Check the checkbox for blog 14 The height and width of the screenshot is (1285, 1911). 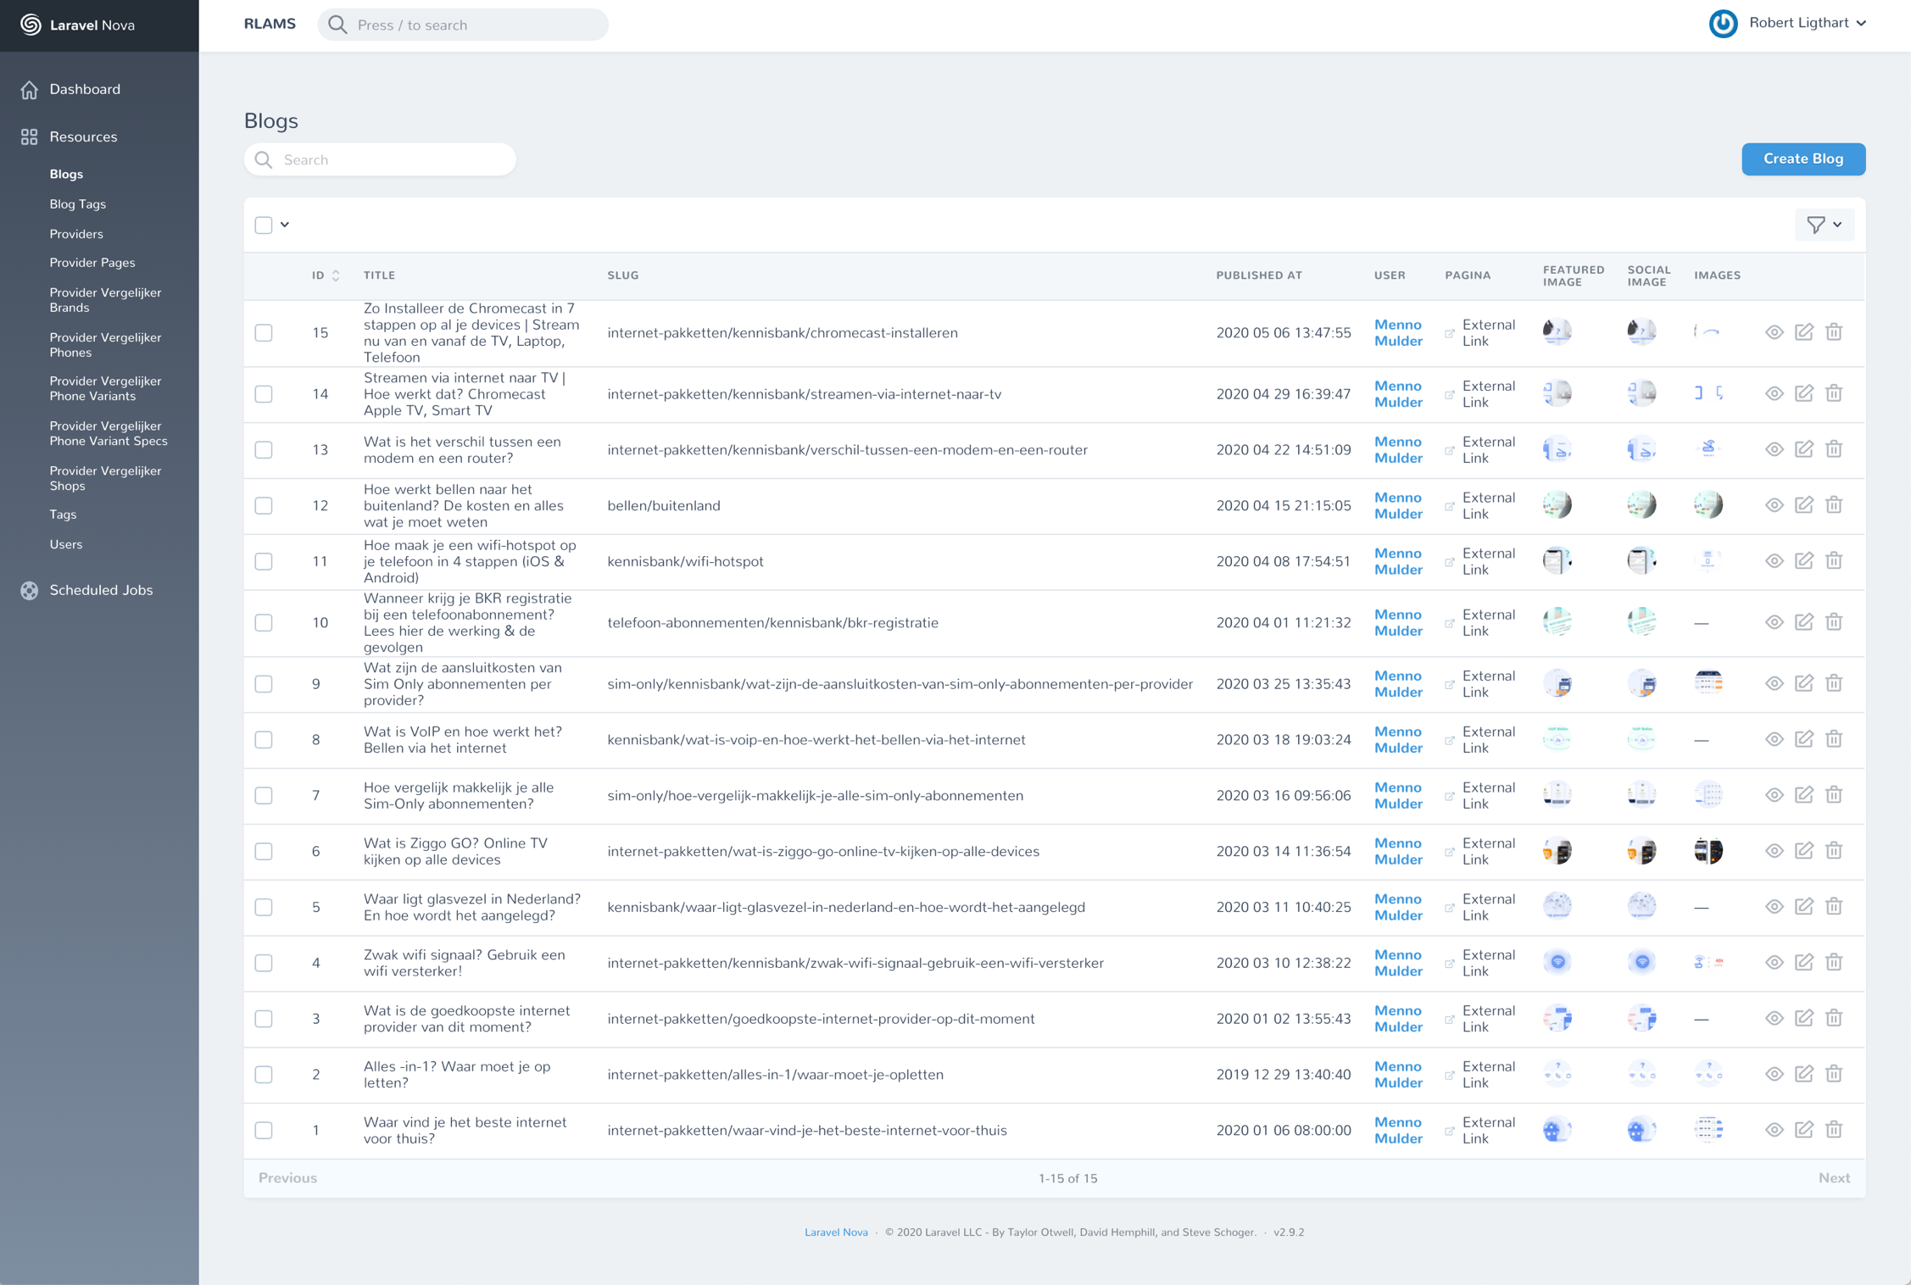coord(264,394)
